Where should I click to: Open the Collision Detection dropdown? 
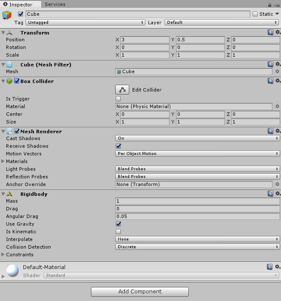point(197,247)
